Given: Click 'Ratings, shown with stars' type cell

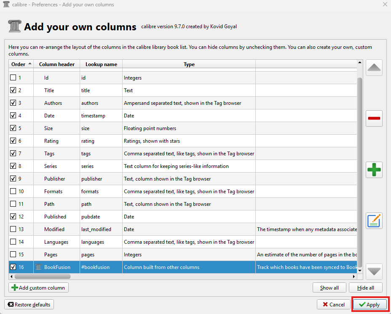Looking at the screenshot, I should pos(189,141).
